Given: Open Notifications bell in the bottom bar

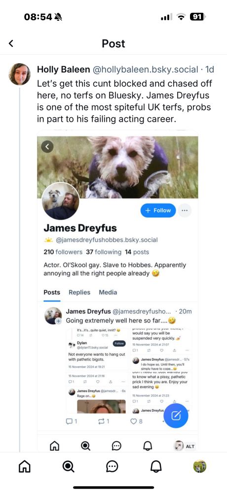Looking at the screenshot, I should click(x=155, y=466).
